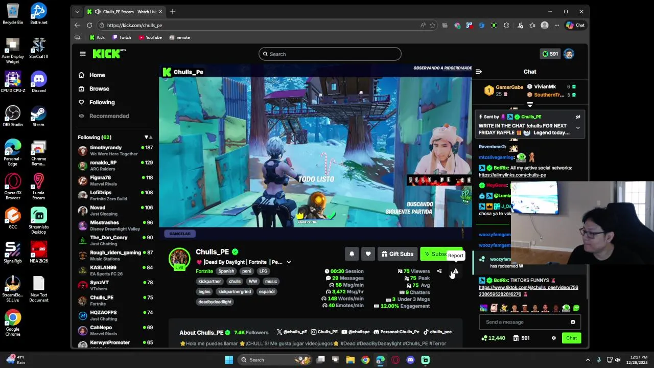Click the KICK logo in the header
Image resolution: width=654 pixels, height=368 pixels.
109,54
